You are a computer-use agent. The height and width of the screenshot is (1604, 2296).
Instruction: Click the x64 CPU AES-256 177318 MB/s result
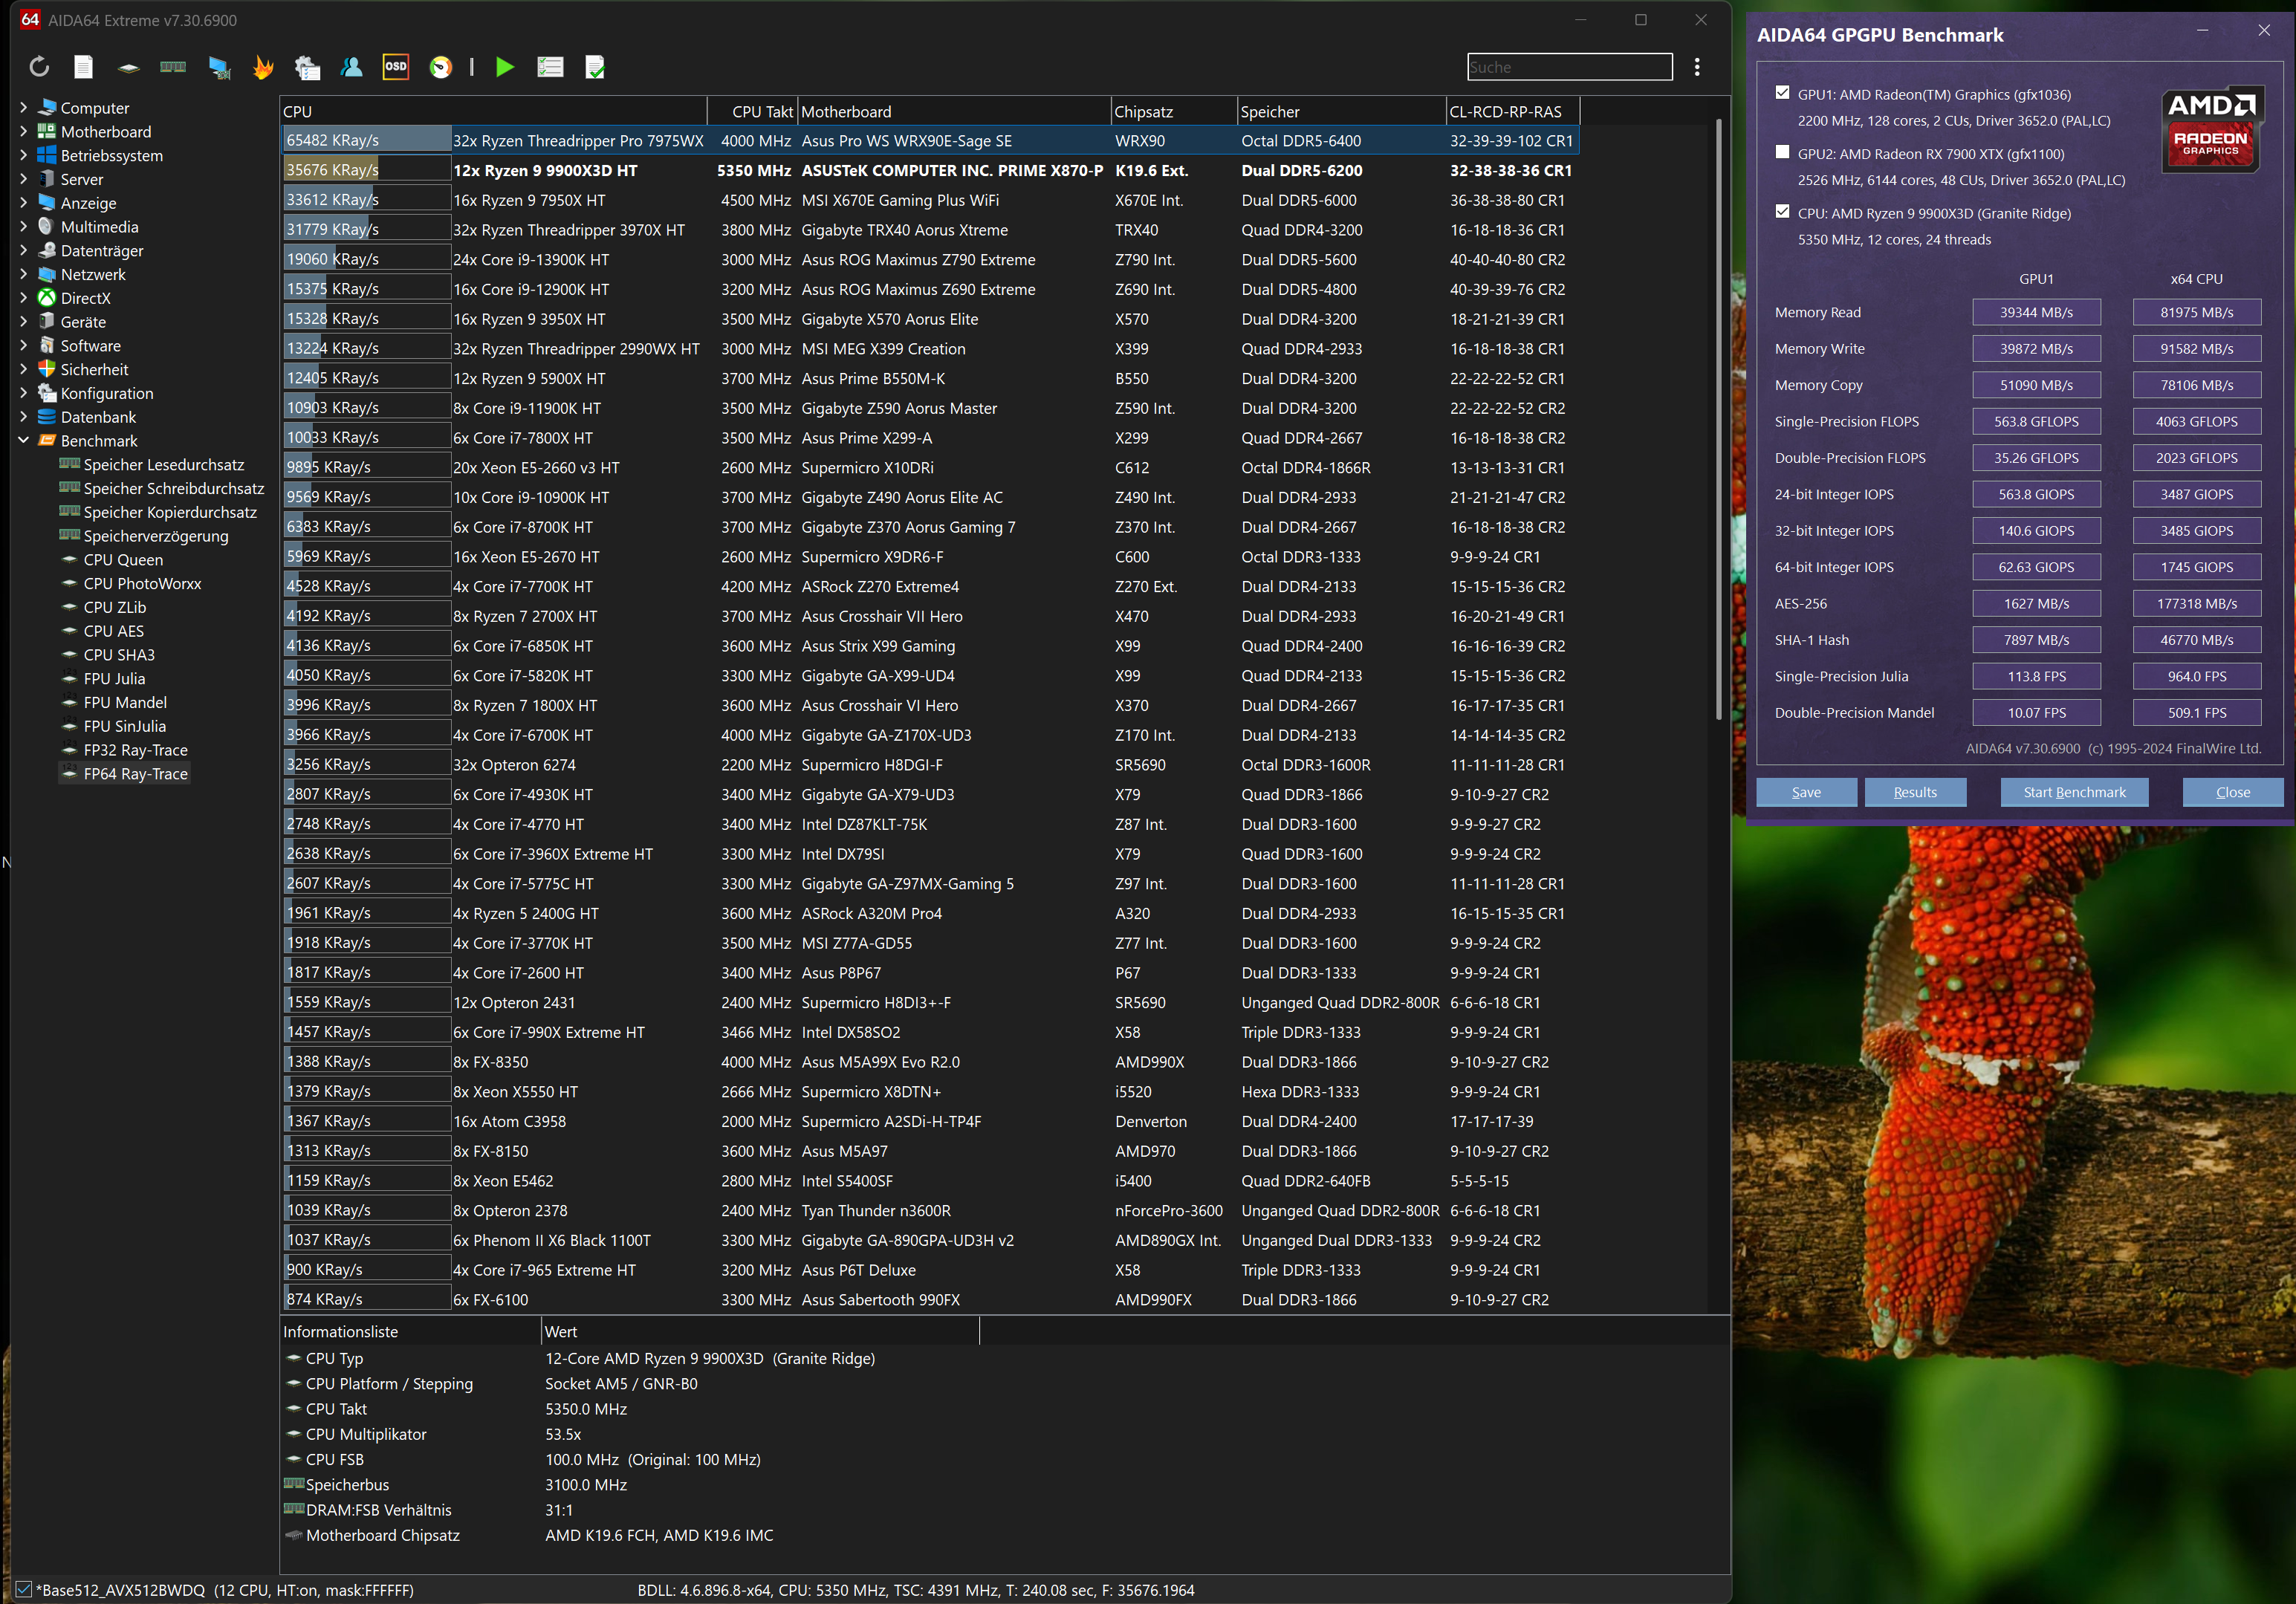(x=2196, y=603)
